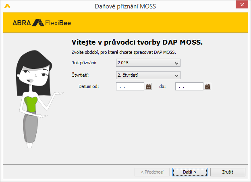Click the heading 'Vítejte v průvodci tvorby DAP MOSS.'

[137, 42]
